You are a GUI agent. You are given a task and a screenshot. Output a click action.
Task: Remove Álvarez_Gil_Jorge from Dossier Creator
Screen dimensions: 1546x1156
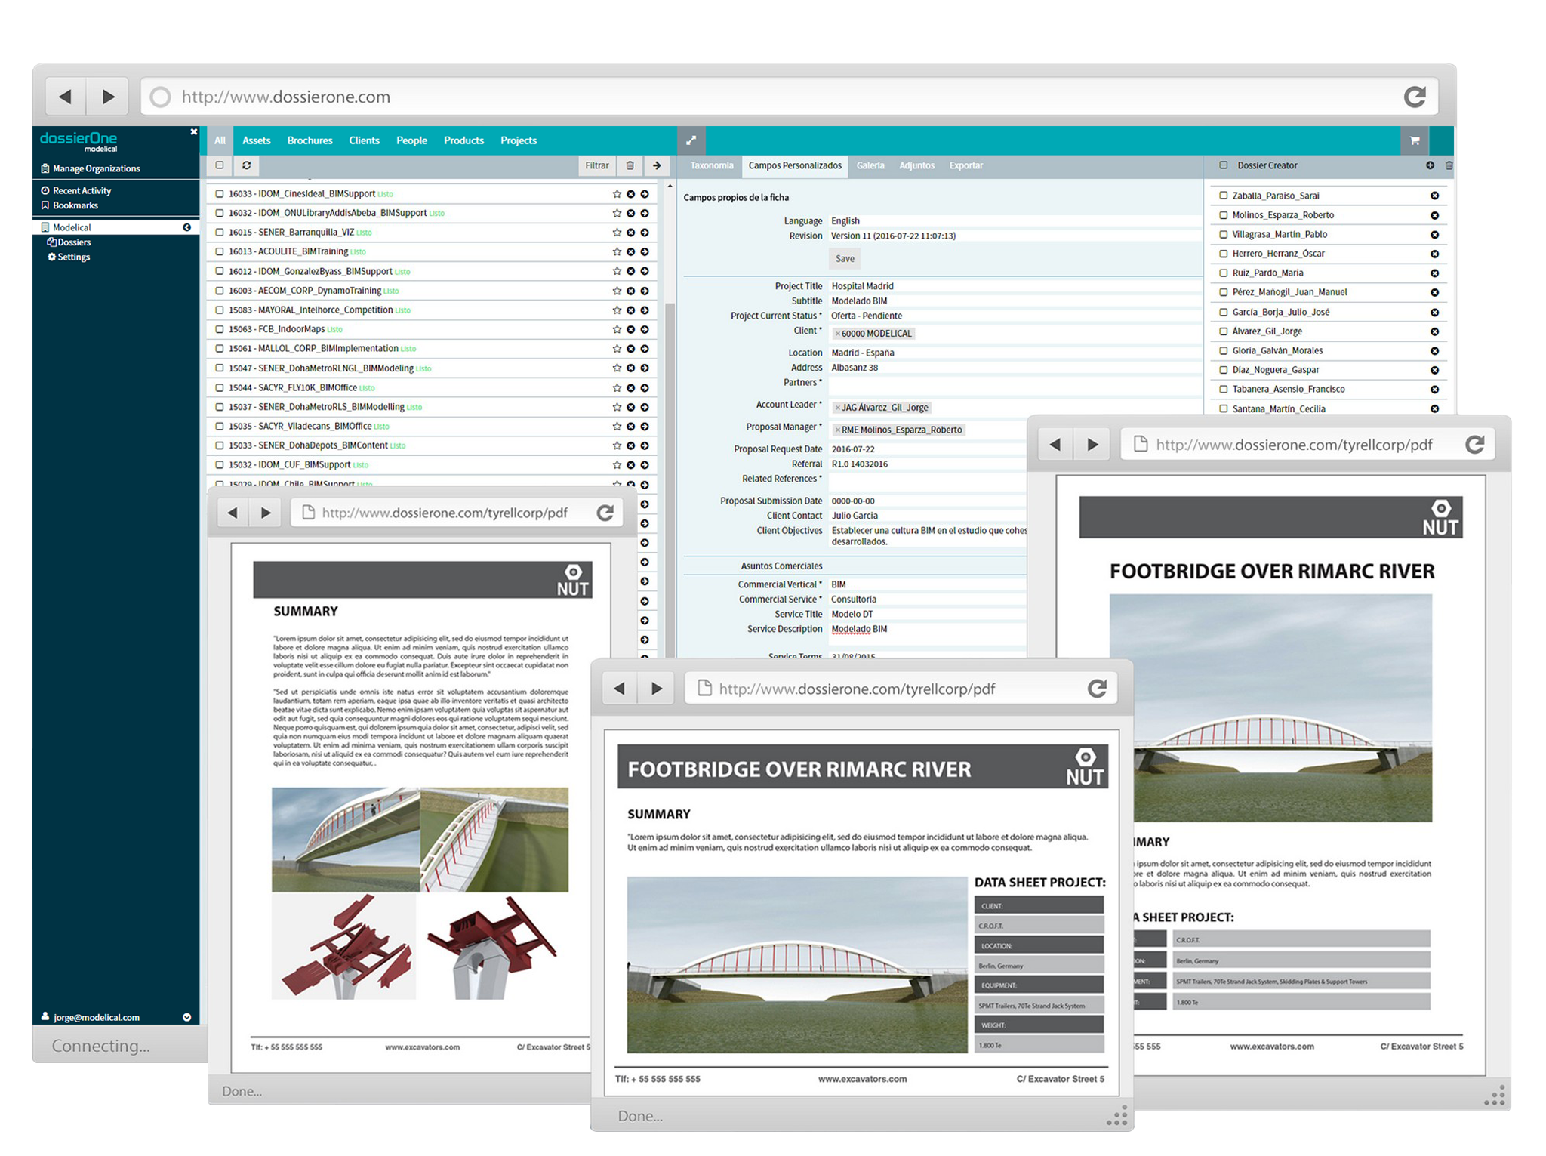click(x=1434, y=331)
